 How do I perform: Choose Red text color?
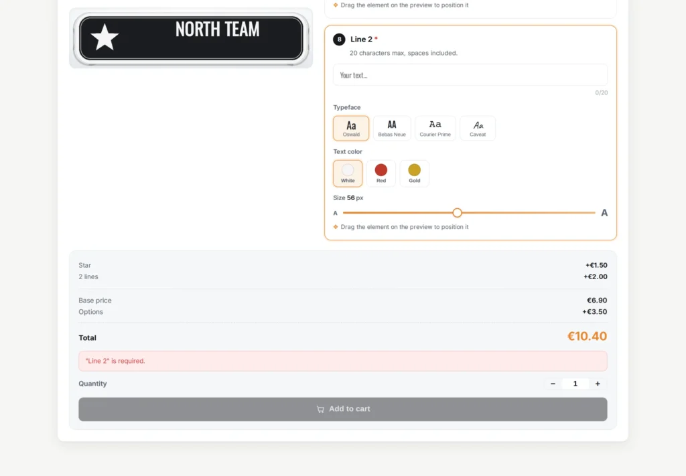coord(381,173)
